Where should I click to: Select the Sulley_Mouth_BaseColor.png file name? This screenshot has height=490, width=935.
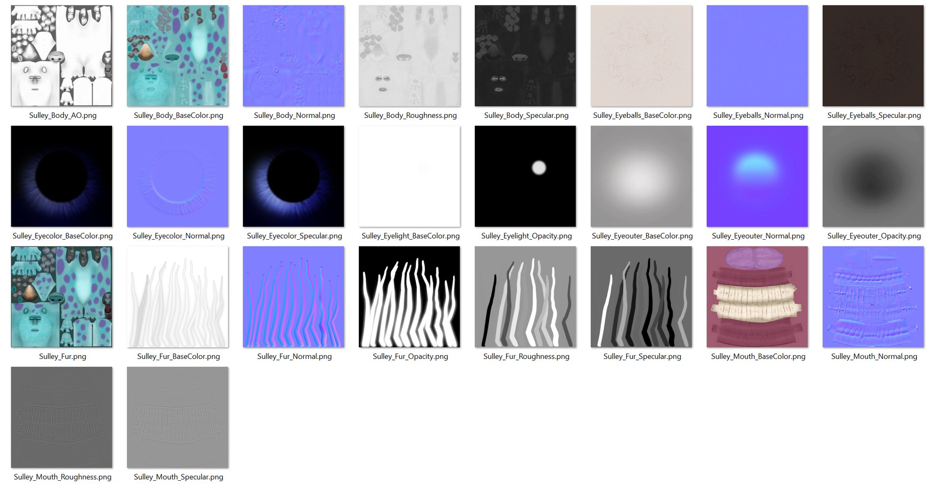[x=758, y=357]
